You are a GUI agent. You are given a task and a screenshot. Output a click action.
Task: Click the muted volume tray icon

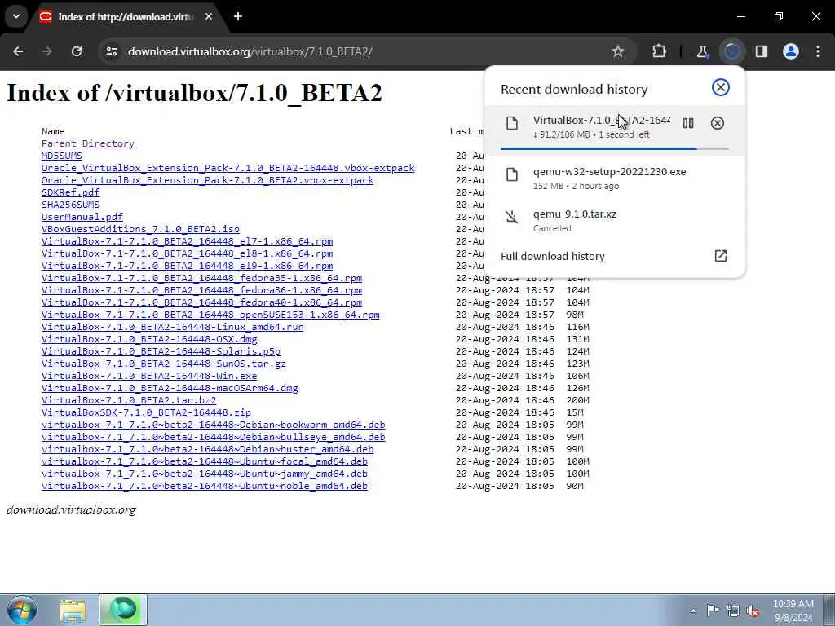(753, 611)
